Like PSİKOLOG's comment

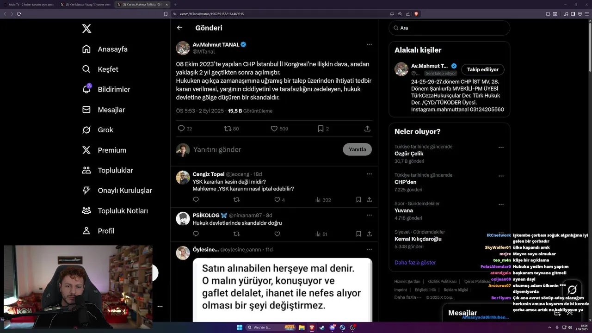click(277, 234)
